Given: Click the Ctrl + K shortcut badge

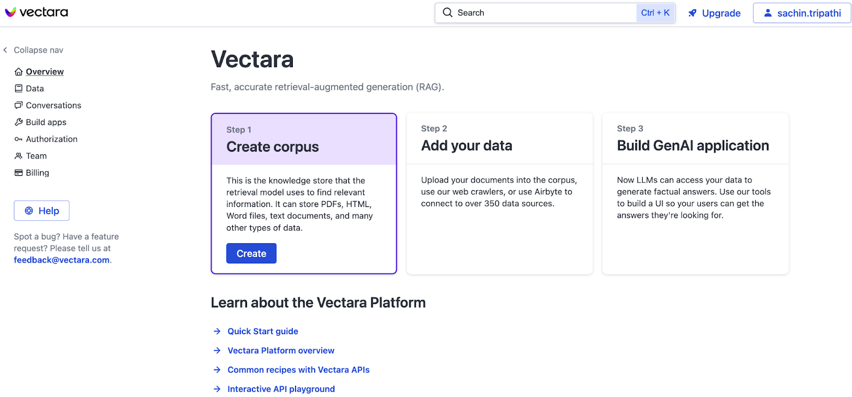Looking at the screenshot, I should [656, 13].
